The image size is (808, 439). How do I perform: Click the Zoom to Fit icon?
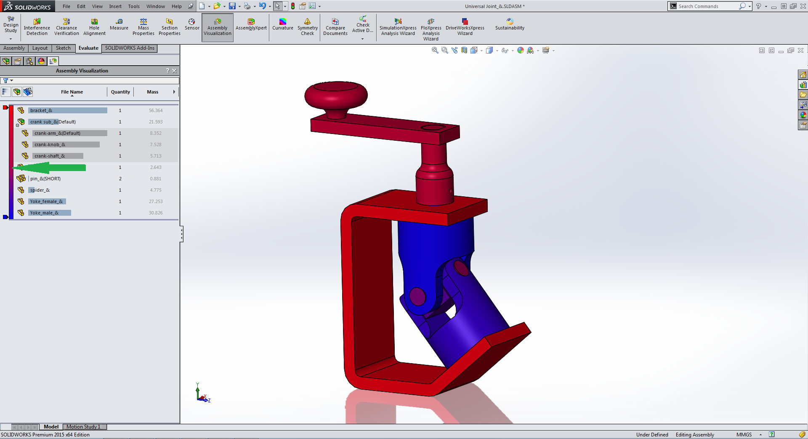[435, 51]
